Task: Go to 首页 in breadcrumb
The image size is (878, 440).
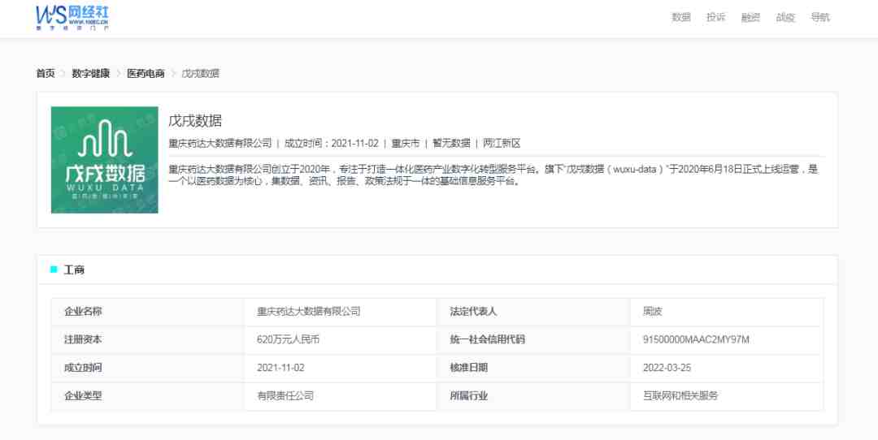Action: 46,73
